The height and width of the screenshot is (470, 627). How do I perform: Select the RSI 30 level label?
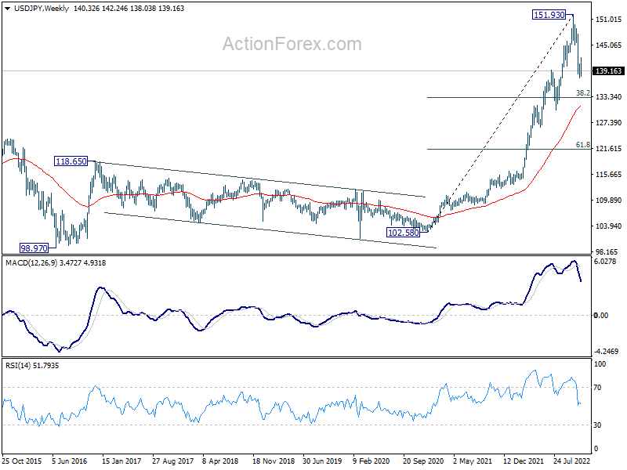coord(597,425)
